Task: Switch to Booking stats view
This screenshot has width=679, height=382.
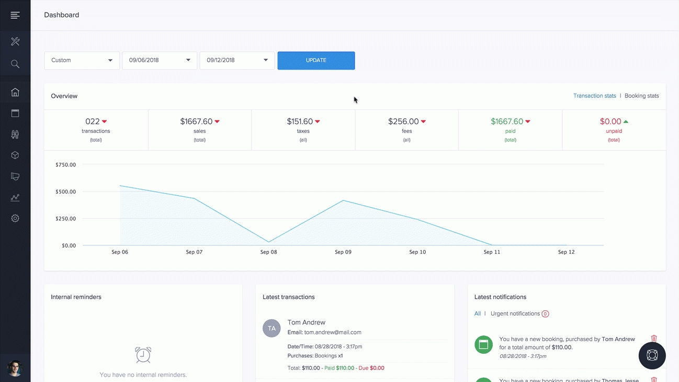Action: [642, 96]
